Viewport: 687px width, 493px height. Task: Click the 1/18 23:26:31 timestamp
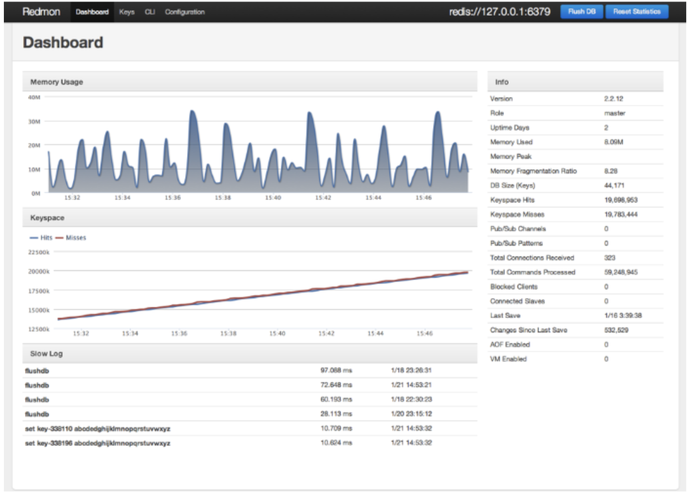(411, 370)
